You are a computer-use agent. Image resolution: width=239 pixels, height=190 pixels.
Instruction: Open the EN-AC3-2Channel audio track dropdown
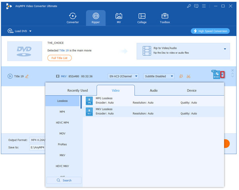click(x=123, y=76)
